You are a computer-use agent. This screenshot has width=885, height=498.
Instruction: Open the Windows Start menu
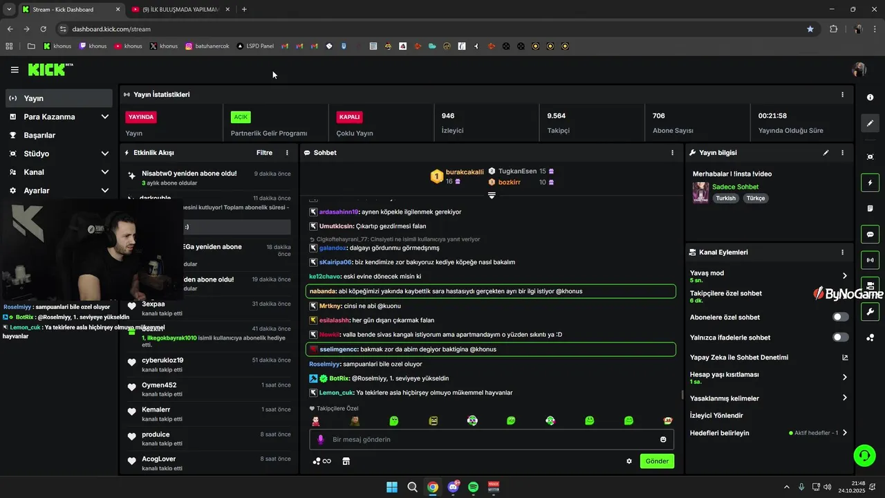[x=392, y=487]
